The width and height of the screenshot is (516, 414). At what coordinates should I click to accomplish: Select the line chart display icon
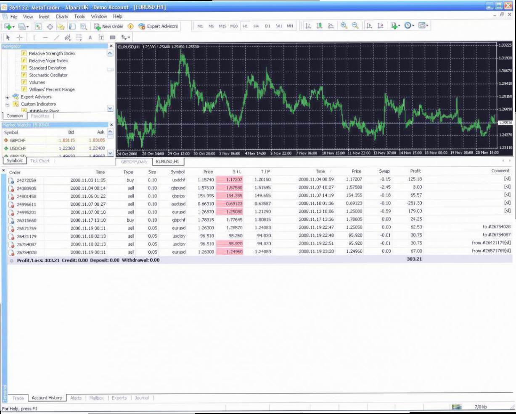pyautogui.click(x=331, y=26)
